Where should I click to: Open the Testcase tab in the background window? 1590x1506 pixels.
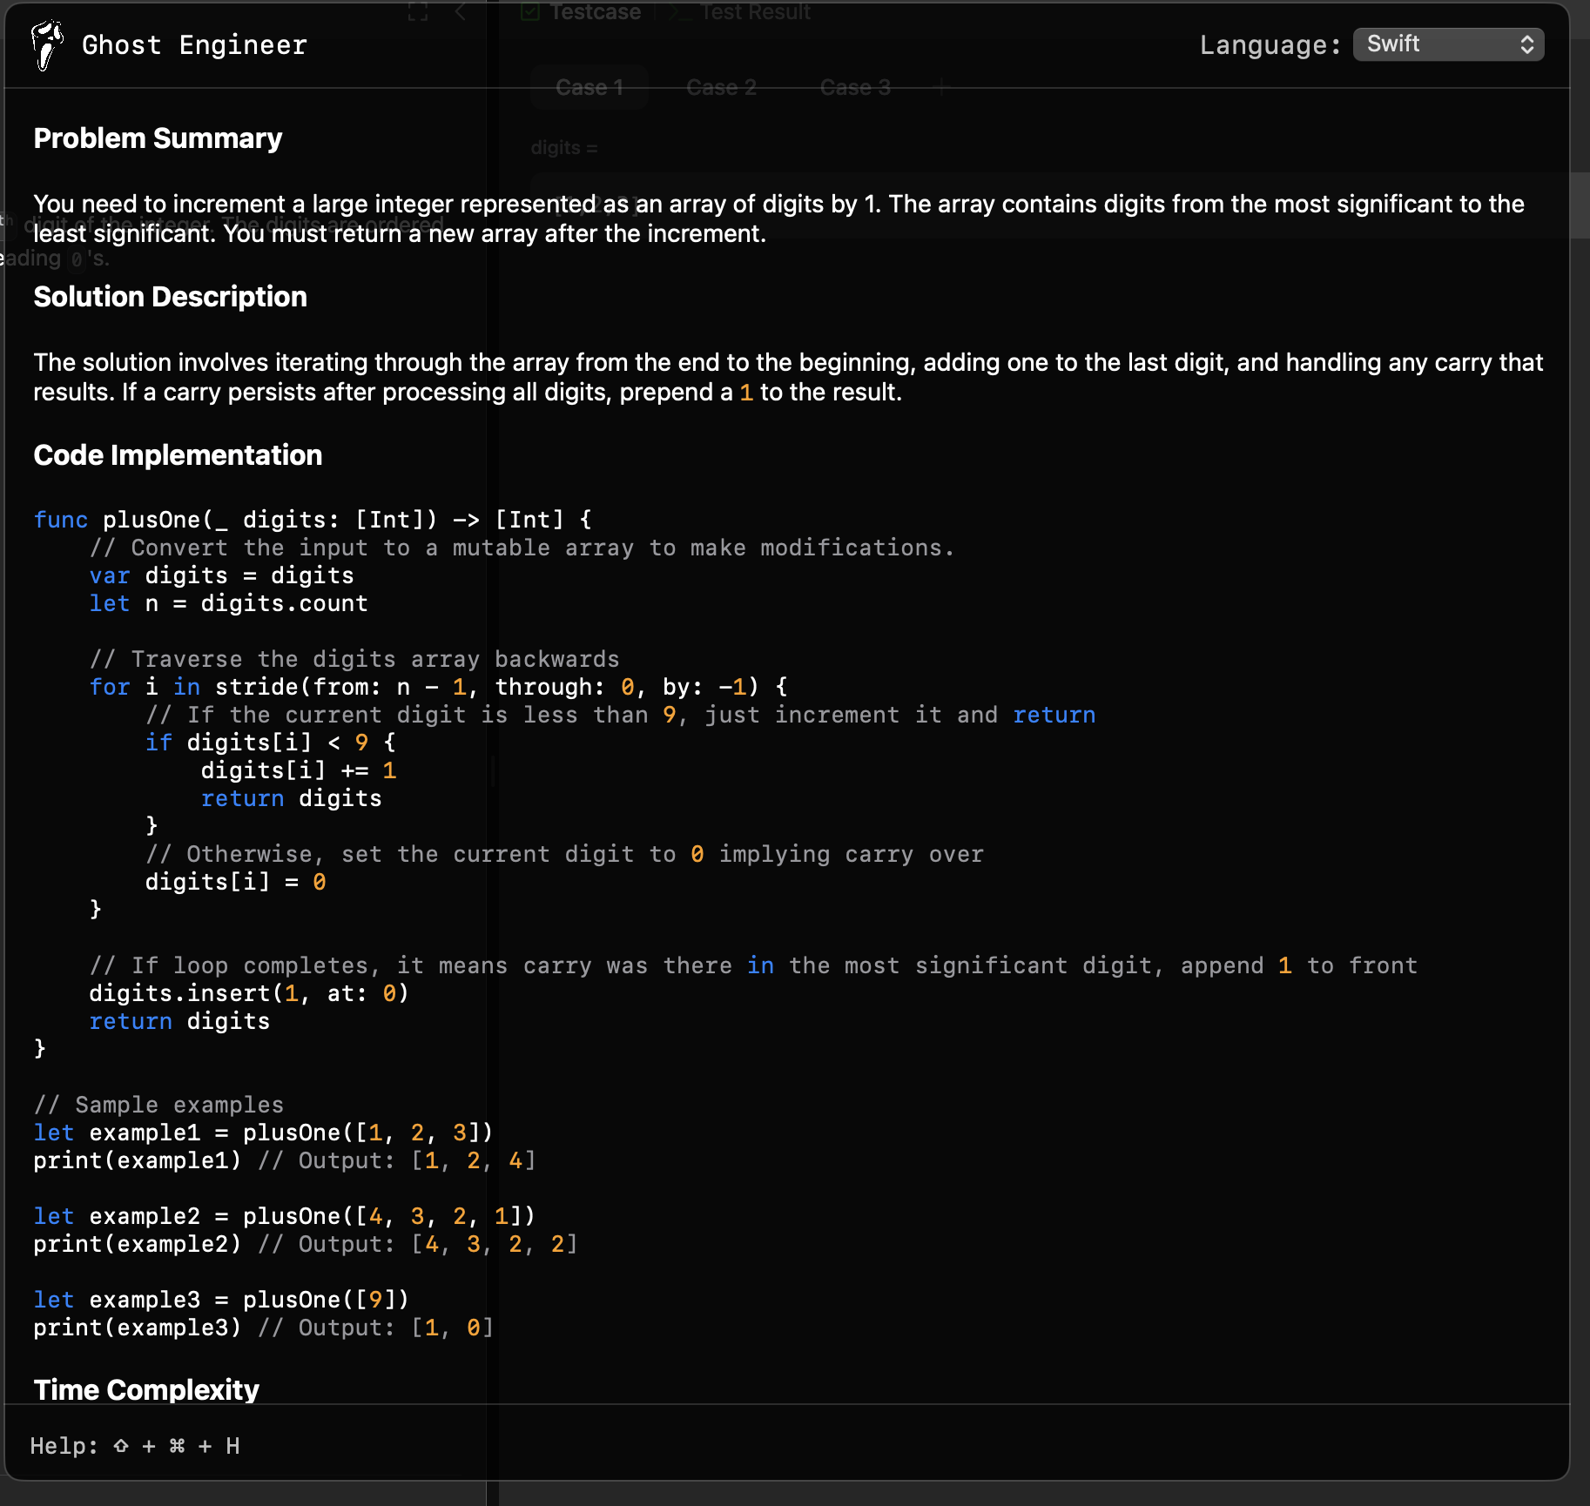click(582, 11)
